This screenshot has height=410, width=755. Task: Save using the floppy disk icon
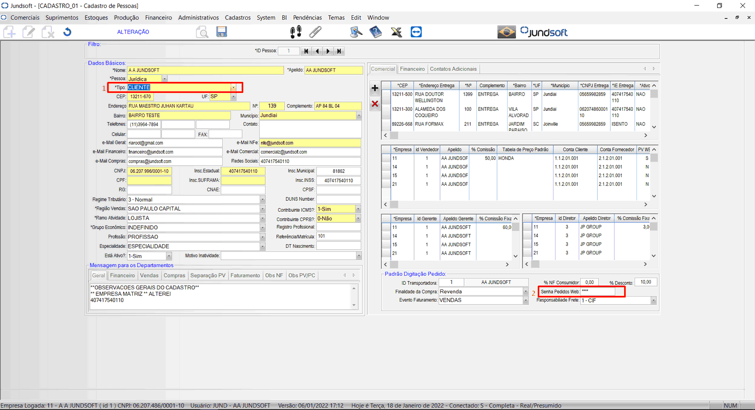pos(221,32)
